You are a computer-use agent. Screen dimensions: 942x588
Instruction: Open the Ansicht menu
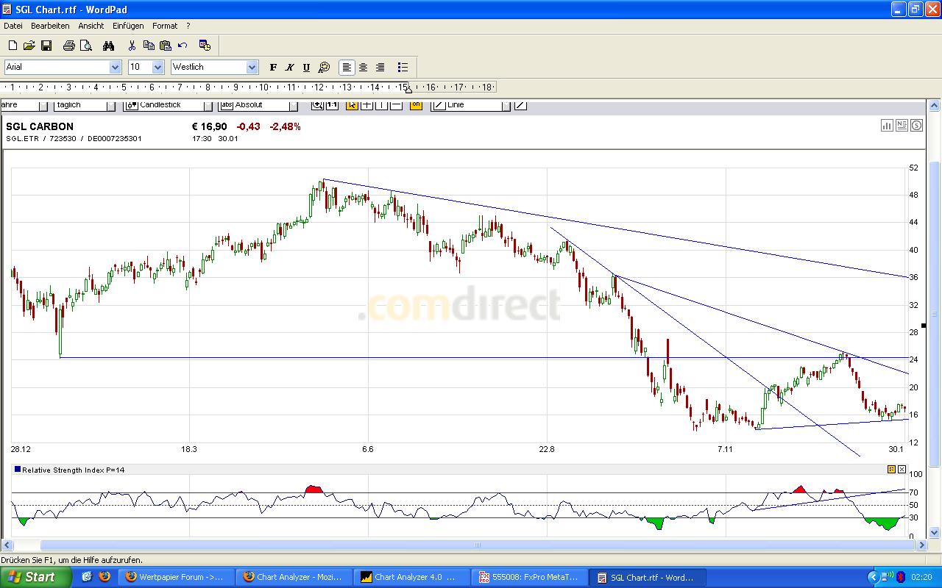click(x=91, y=26)
